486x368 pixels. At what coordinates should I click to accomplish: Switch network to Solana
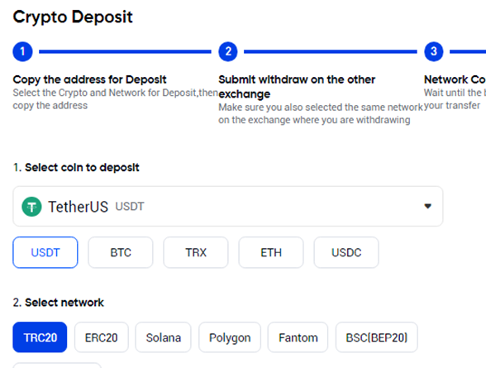click(x=164, y=337)
